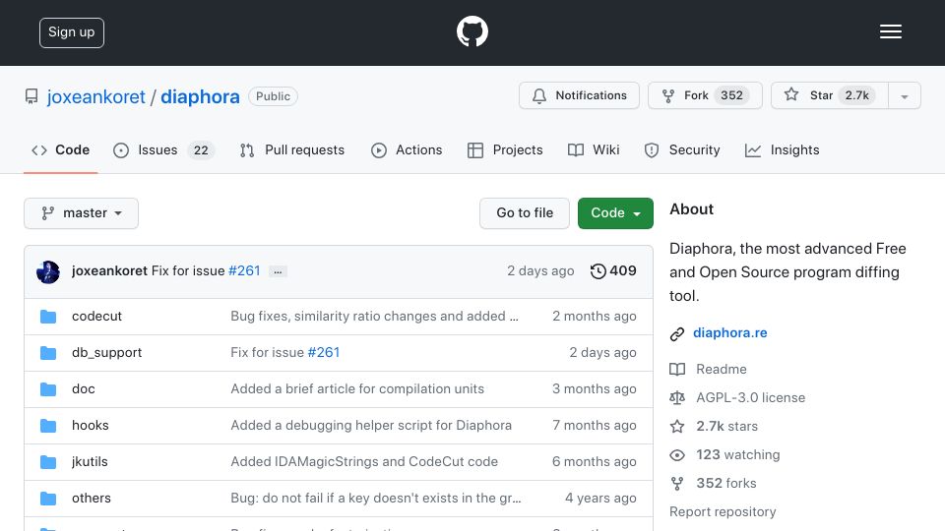Open the Pull requests tab

coord(292,149)
